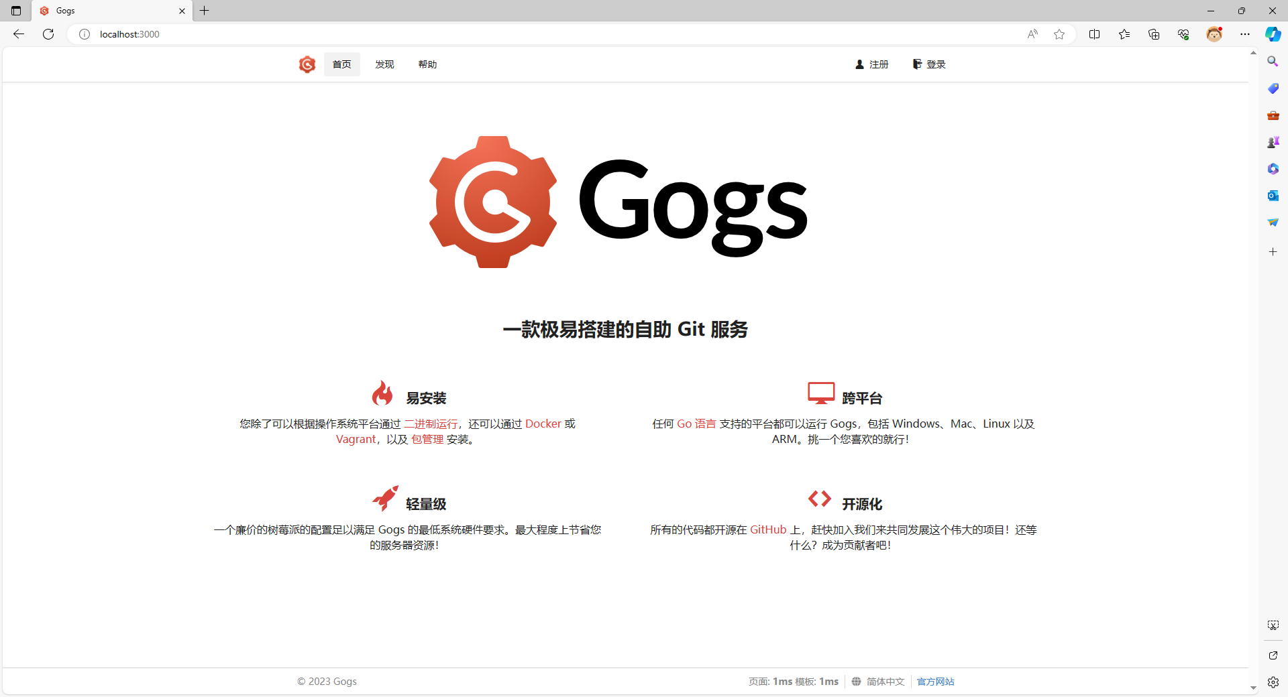Open the sidebar Outlook icon
The width and height of the screenshot is (1288, 697).
[x=1273, y=196]
